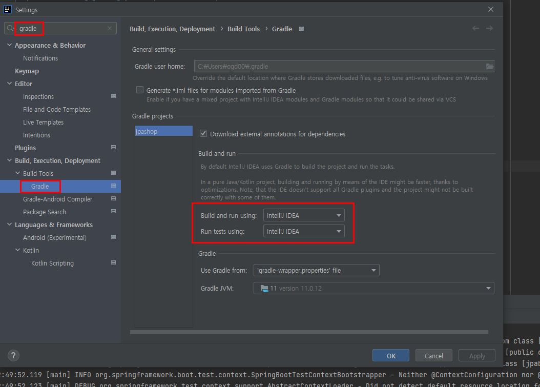
Task: Click the project icon beside selected Gradle row
Action: 113,186
